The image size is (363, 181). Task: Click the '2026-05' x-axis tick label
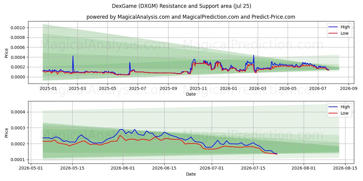coord(288,89)
